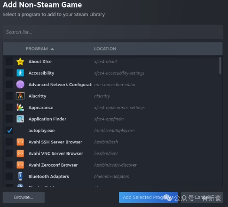228x207 pixels.
Task: Click the xfce4-about location text
Action: click(105, 62)
